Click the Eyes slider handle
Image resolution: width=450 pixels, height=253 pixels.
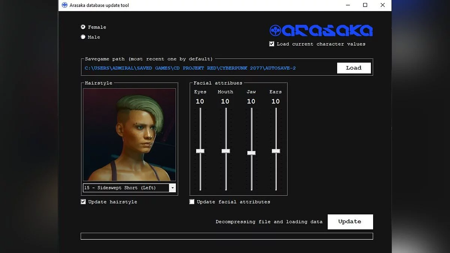(200, 151)
